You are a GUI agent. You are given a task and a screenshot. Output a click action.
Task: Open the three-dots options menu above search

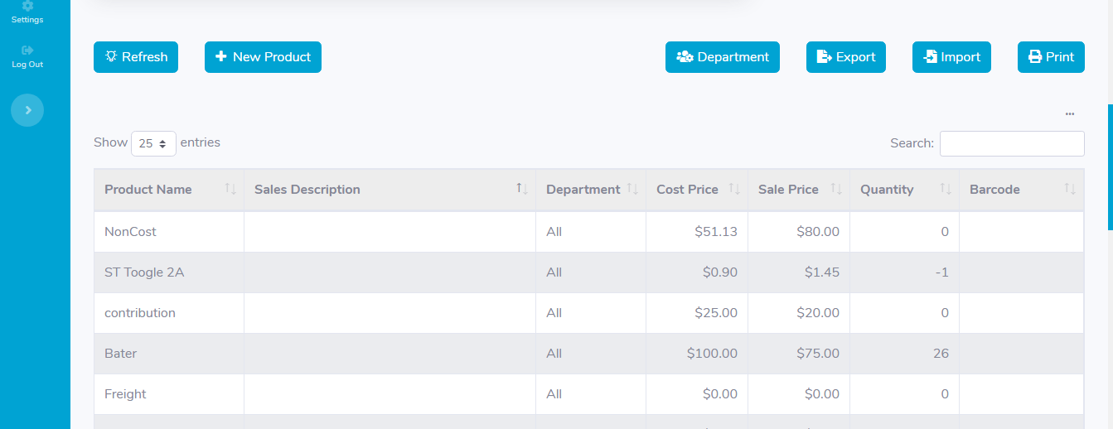tap(1070, 113)
